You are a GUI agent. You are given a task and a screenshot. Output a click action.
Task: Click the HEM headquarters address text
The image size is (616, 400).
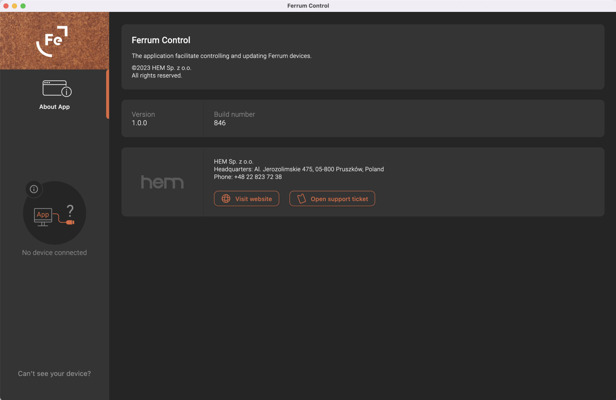(299, 169)
